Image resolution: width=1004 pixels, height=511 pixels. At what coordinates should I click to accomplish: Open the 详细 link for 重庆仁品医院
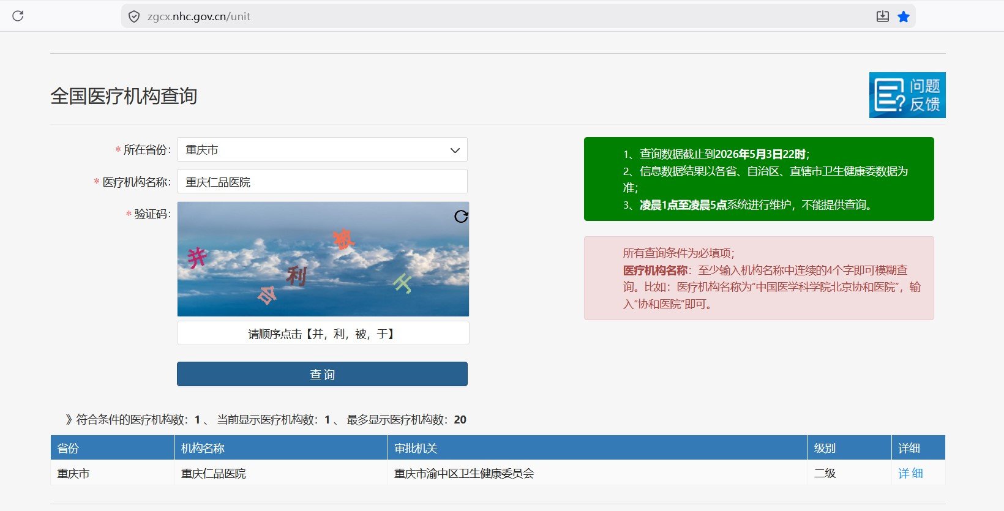[x=910, y=473]
